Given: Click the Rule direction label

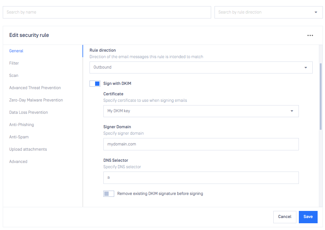Looking at the screenshot, I should (102, 50).
